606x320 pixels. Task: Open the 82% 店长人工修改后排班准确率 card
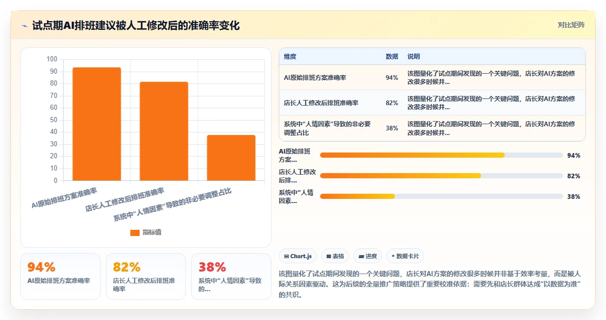[x=146, y=276]
